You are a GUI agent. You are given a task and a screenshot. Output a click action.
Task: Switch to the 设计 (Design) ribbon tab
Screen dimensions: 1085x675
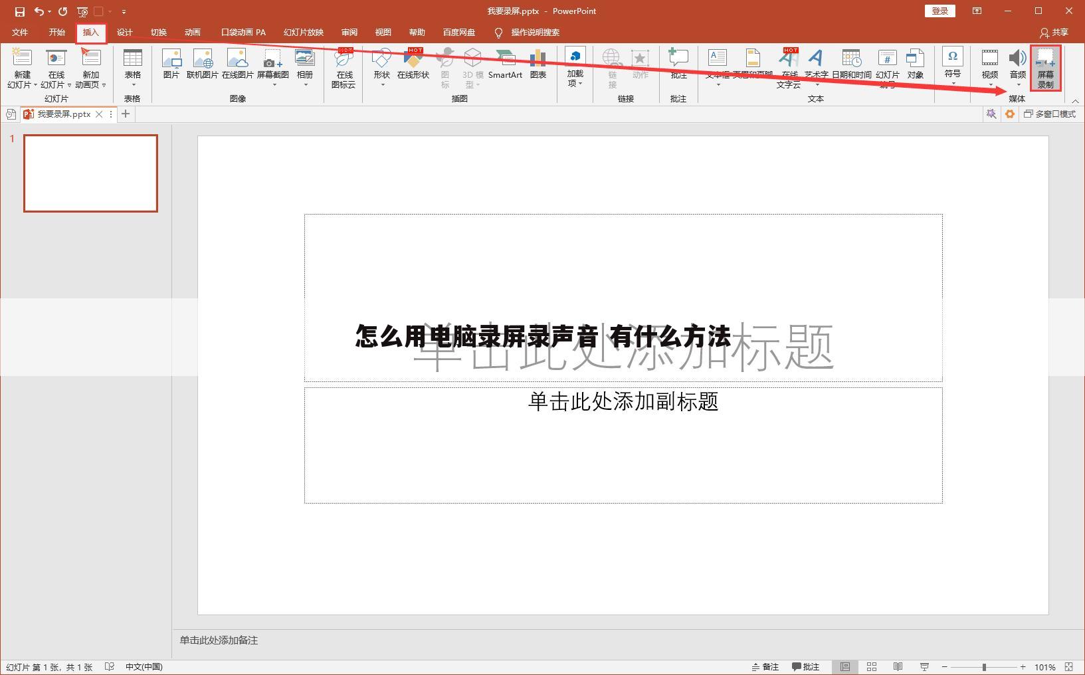[x=124, y=31]
